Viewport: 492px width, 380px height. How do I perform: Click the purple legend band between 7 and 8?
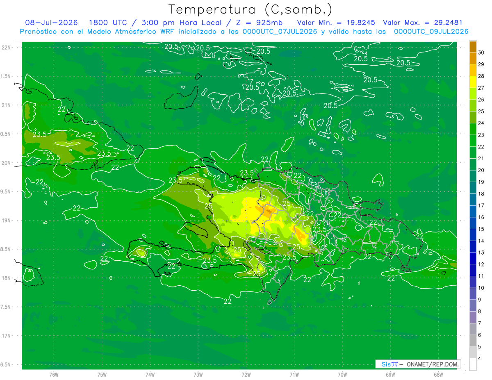pos(473,318)
